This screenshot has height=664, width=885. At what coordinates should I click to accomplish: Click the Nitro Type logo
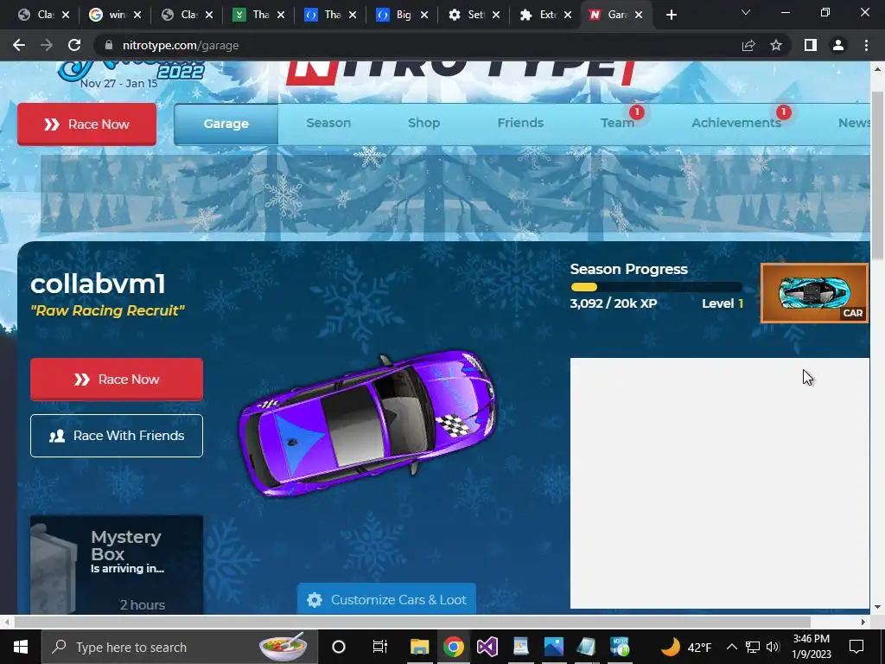coord(462,73)
